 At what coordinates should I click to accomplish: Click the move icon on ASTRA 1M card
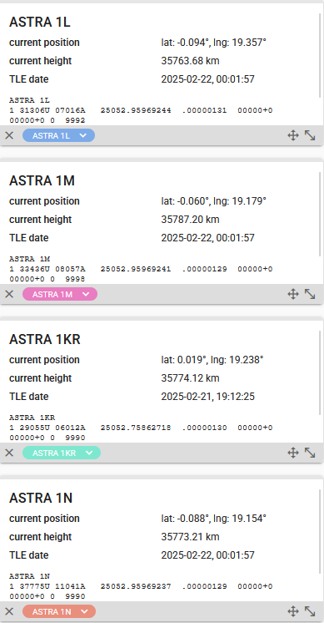click(292, 294)
